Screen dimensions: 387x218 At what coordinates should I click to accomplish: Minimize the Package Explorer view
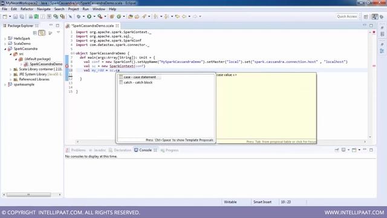point(51,25)
